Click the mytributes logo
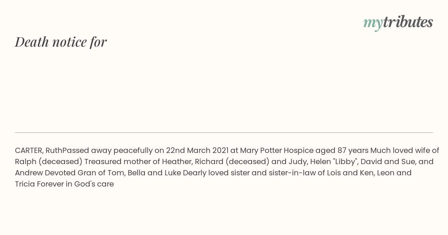The height and width of the screenshot is (235, 448). (398, 22)
